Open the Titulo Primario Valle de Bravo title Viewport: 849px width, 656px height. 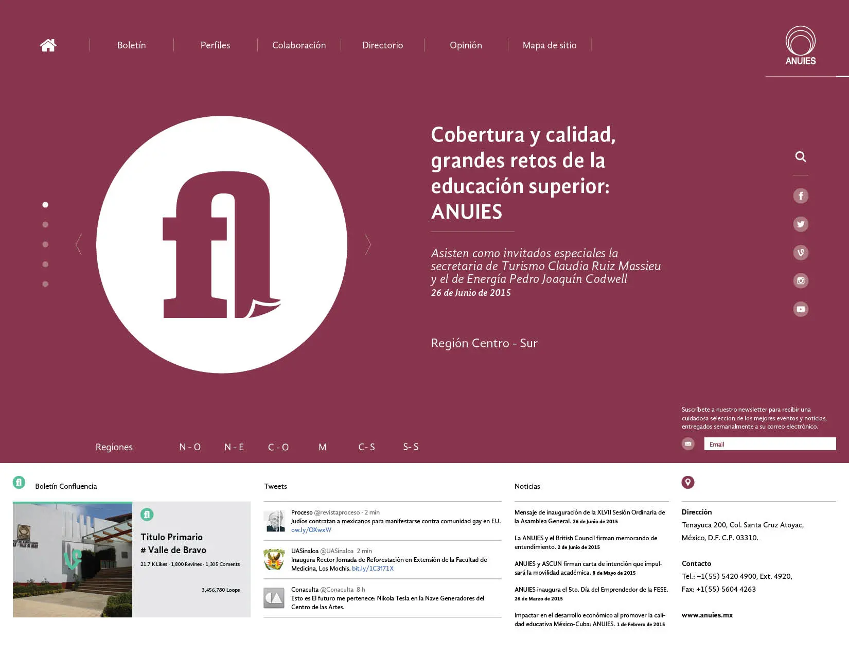(173, 543)
